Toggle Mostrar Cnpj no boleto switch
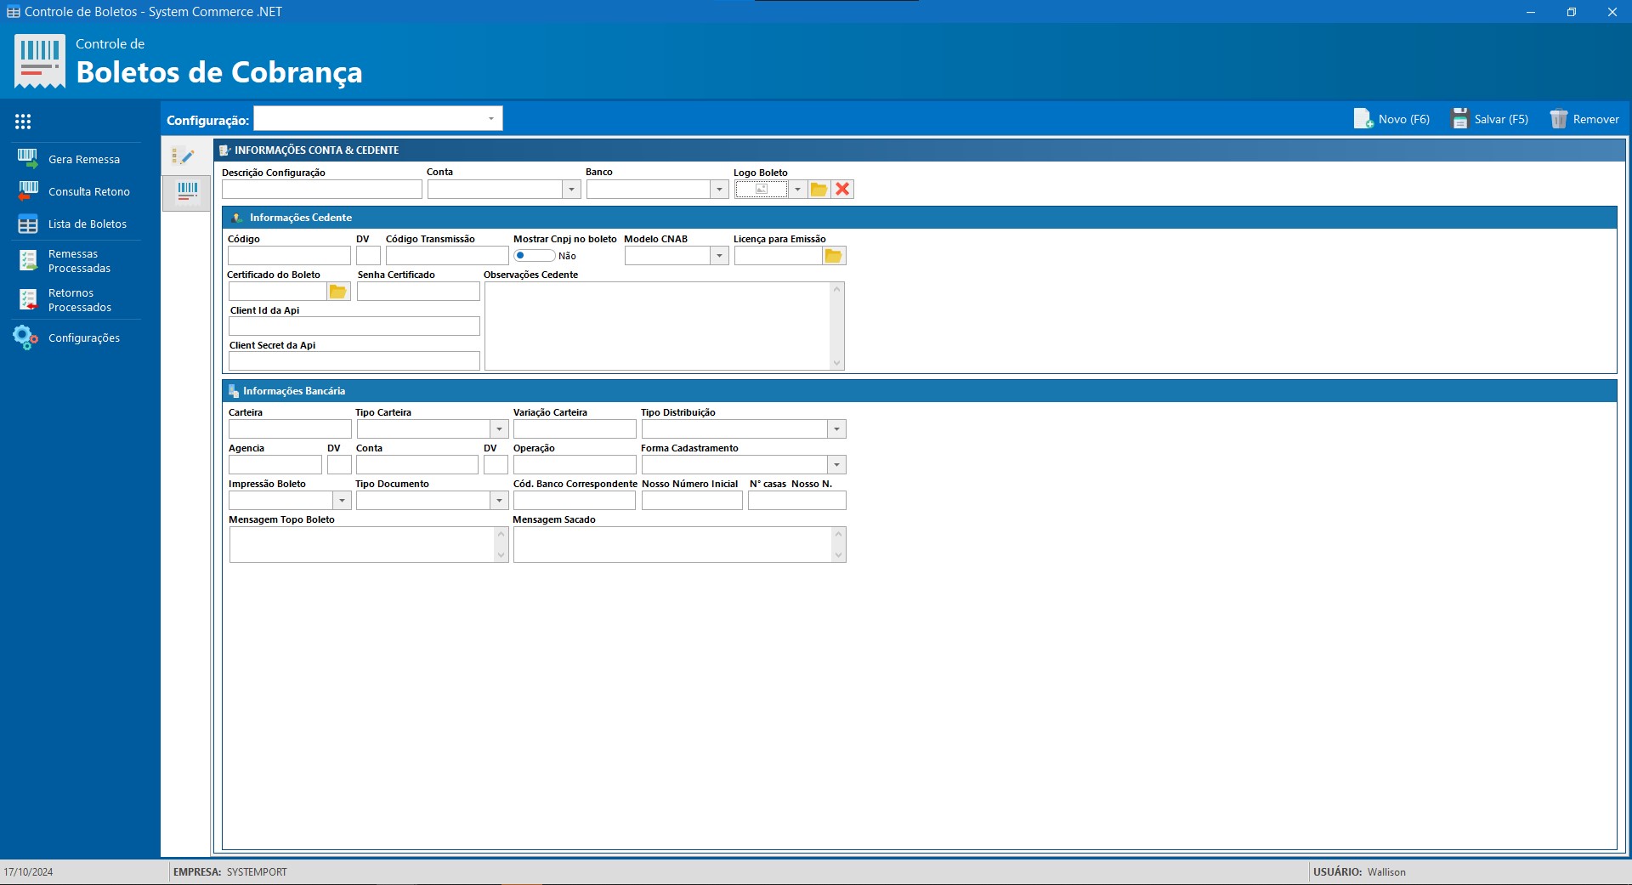The image size is (1632, 885). tap(534, 256)
